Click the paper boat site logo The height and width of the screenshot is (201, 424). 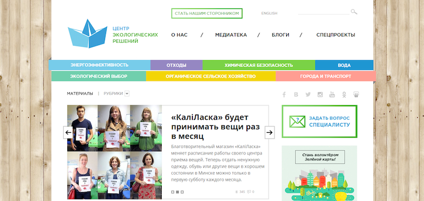point(87,33)
